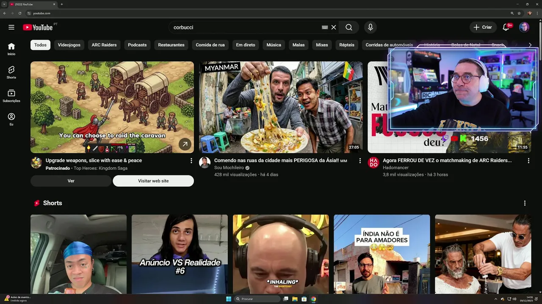This screenshot has height=304, width=542.
Task: Click the Criar create button
Action: (483, 27)
